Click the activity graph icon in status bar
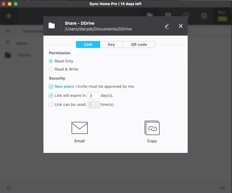Image resolution: width=232 pixels, height=193 pixels. pos(222,188)
